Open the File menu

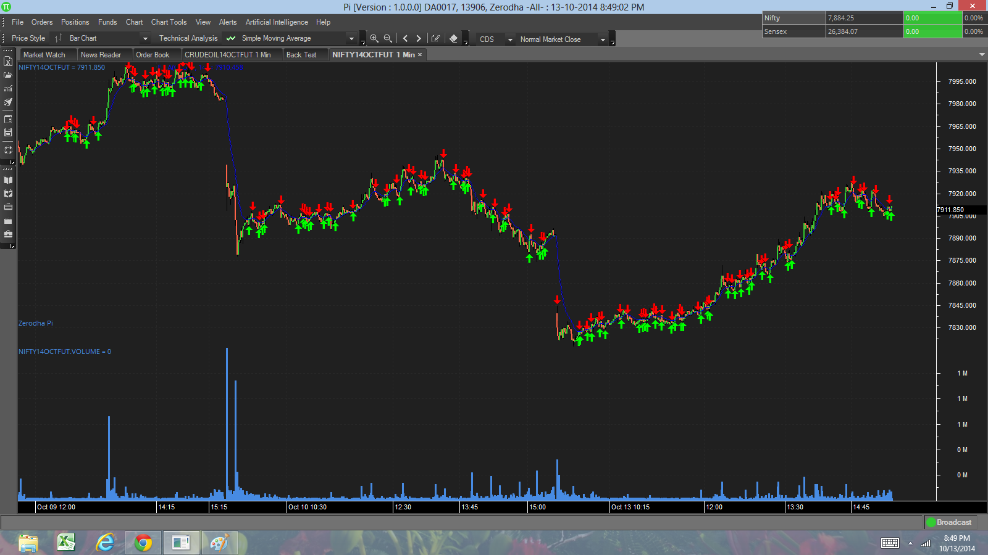[x=18, y=22]
